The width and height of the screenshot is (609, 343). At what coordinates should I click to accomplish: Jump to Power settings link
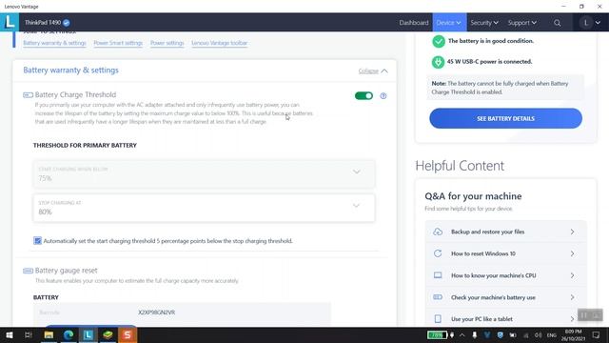point(167,43)
